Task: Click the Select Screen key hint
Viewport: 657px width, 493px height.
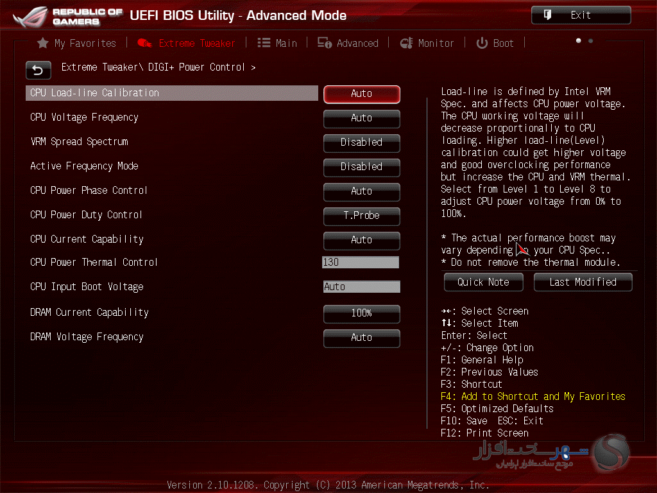Action: pos(485,311)
